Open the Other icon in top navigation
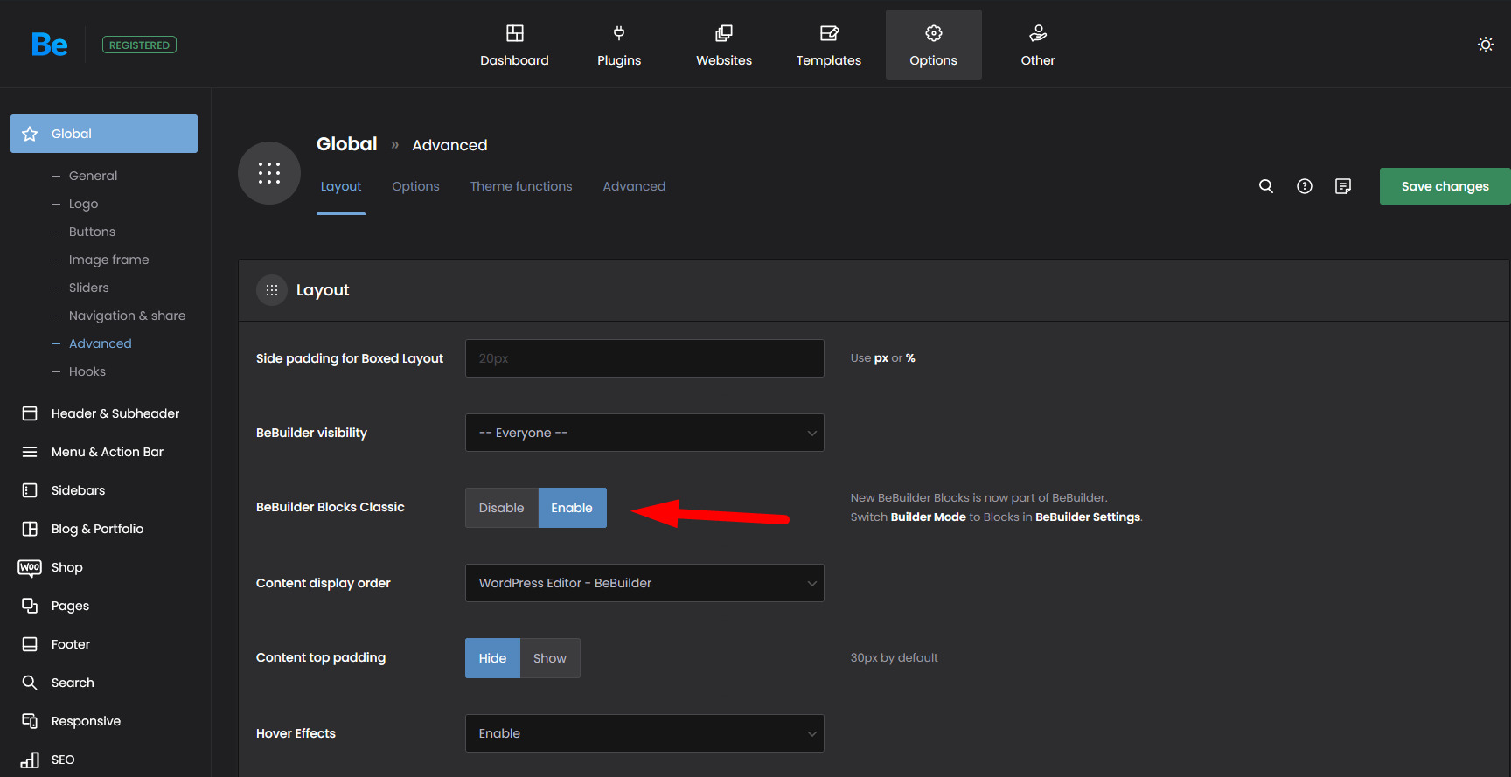The width and height of the screenshot is (1511, 777). 1038,33
